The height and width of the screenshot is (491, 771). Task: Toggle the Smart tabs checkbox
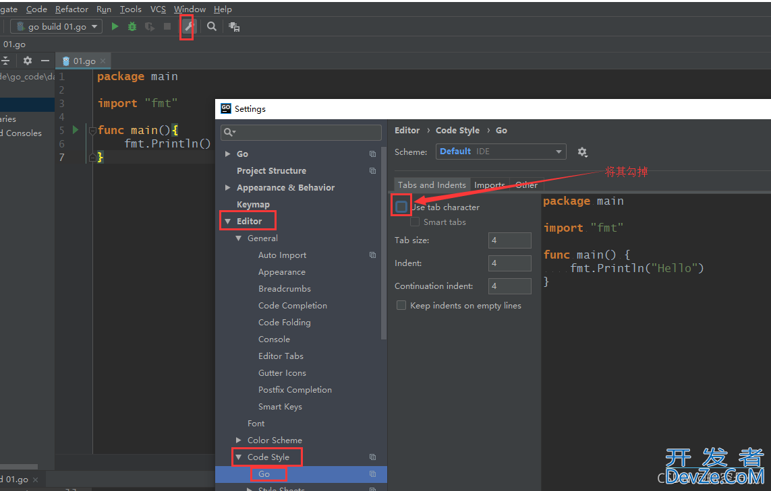415,222
